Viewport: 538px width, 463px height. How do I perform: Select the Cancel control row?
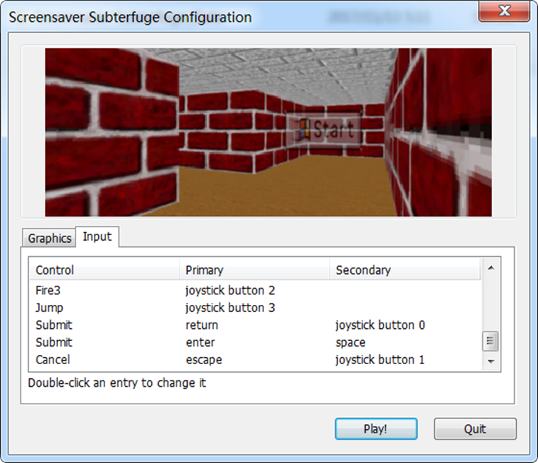click(x=256, y=360)
